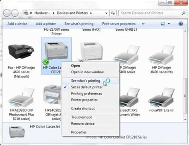Open the view options dropdown arrow
This screenshot has height=145, width=189.
pos(169,24)
